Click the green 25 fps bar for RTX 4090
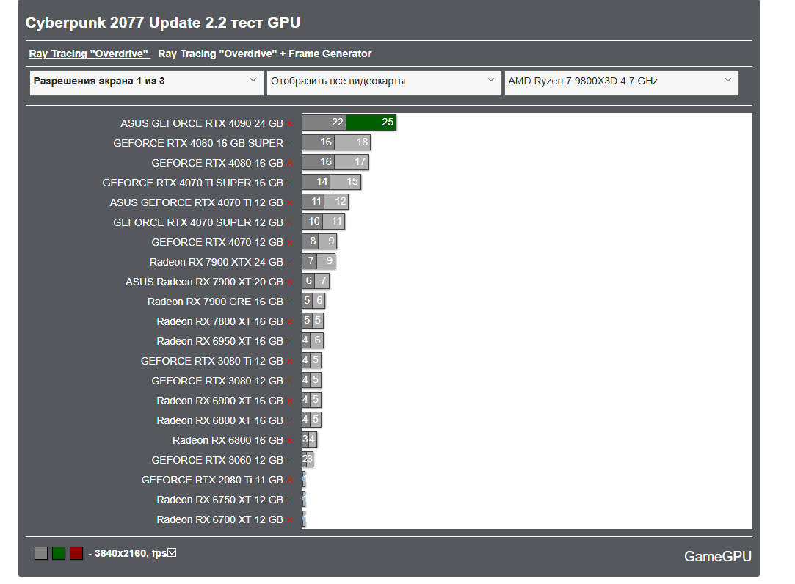 coord(371,123)
